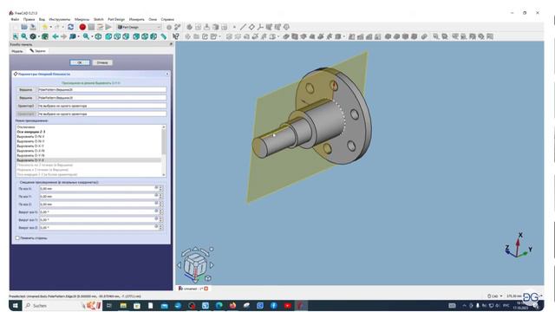Click the Fit all view icon
This screenshot has width=555, height=312.
click(x=16, y=36)
